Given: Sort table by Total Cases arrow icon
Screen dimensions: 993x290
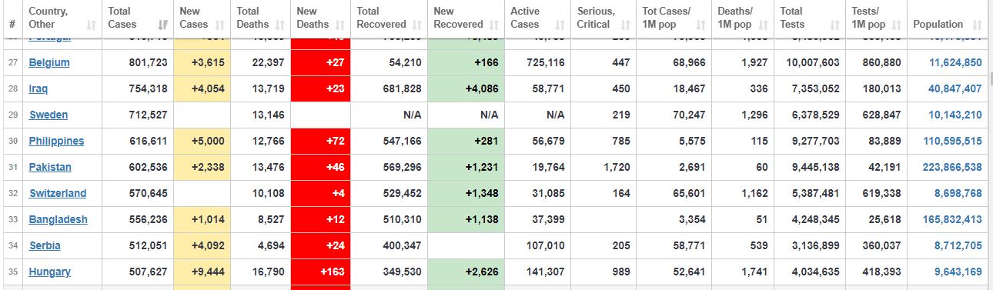Looking at the screenshot, I should (x=163, y=25).
